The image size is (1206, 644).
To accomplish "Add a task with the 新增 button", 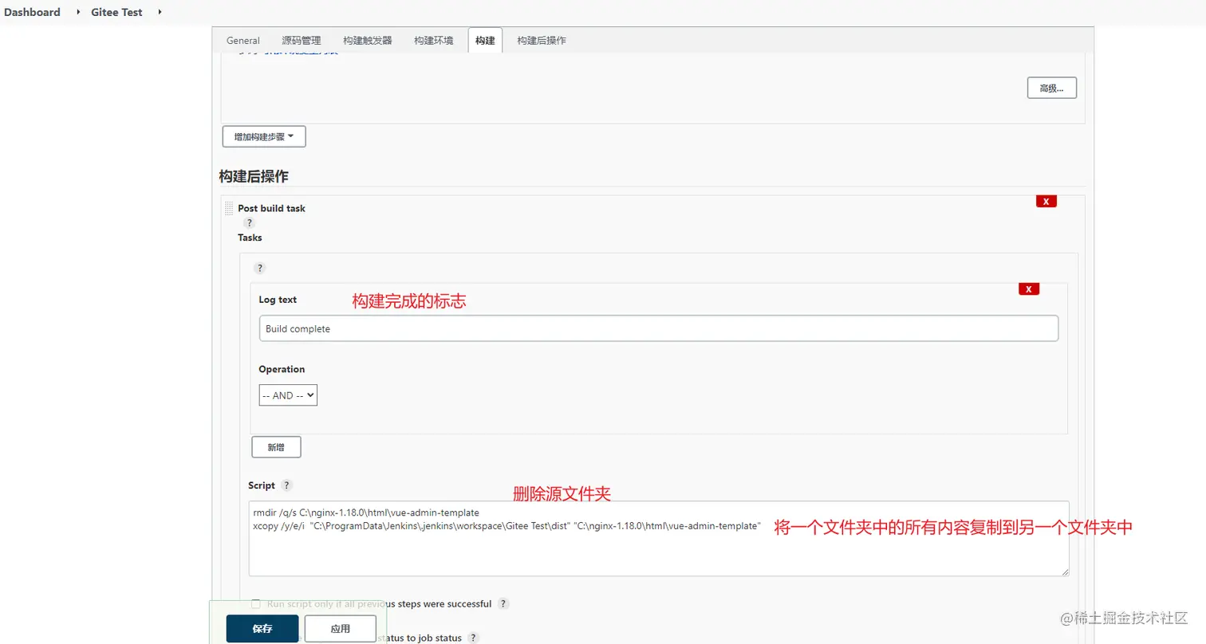I will click(x=276, y=447).
